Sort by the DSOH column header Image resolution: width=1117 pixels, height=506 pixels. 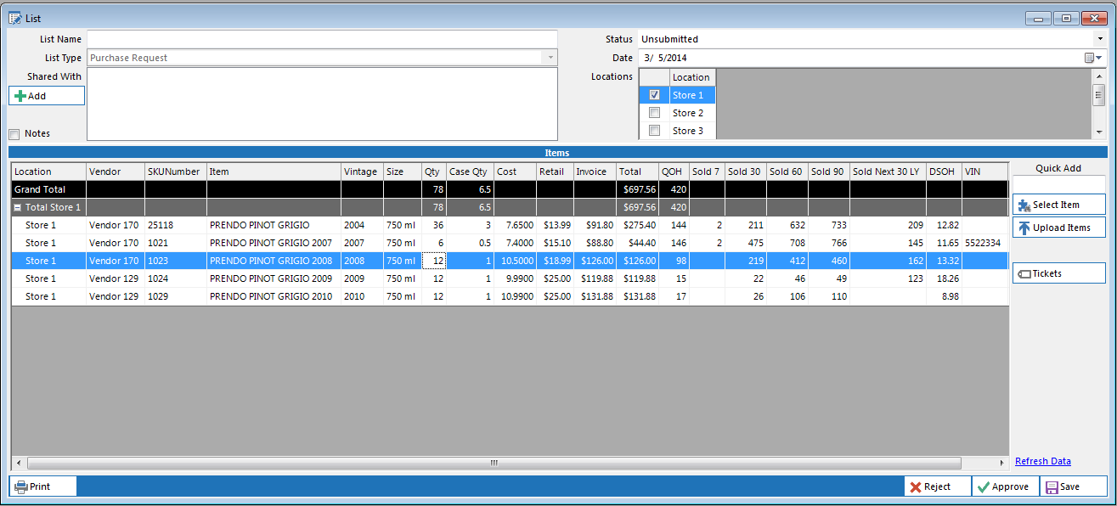coord(944,171)
